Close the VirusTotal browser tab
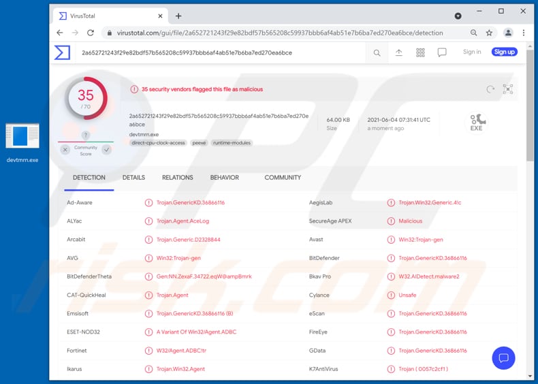The height and width of the screenshot is (384, 538). point(160,16)
